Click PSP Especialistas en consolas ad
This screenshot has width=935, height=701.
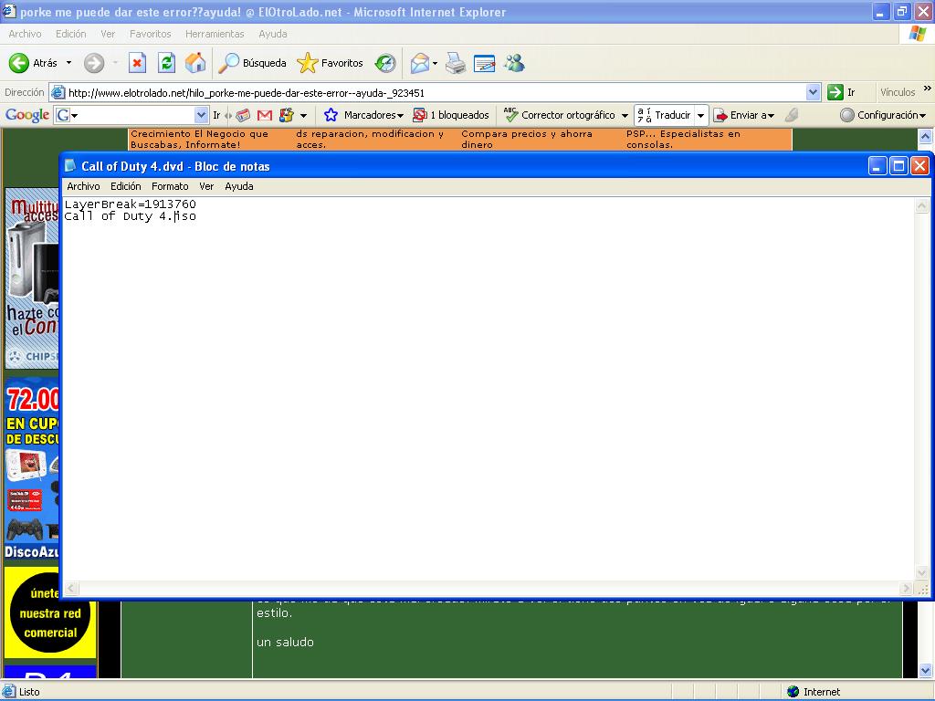[683, 139]
